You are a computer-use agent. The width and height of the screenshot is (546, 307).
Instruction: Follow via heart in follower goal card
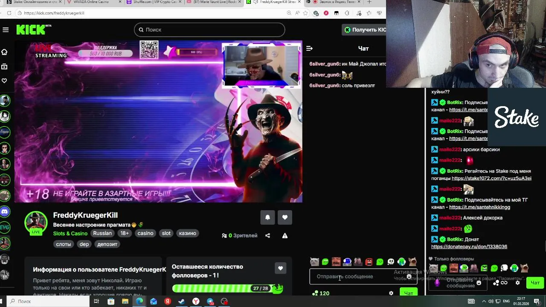click(x=280, y=268)
